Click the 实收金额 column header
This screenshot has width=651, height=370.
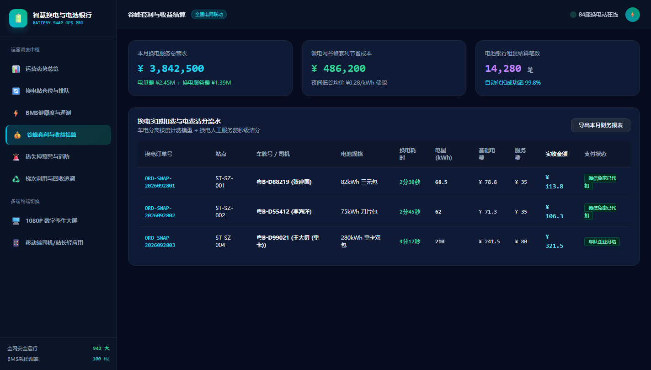click(x=556, y=154)
